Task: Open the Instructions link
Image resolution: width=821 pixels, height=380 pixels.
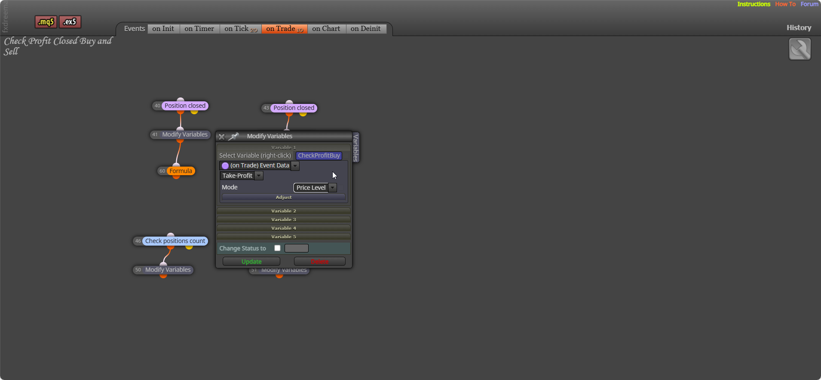Action: (754, 4)
